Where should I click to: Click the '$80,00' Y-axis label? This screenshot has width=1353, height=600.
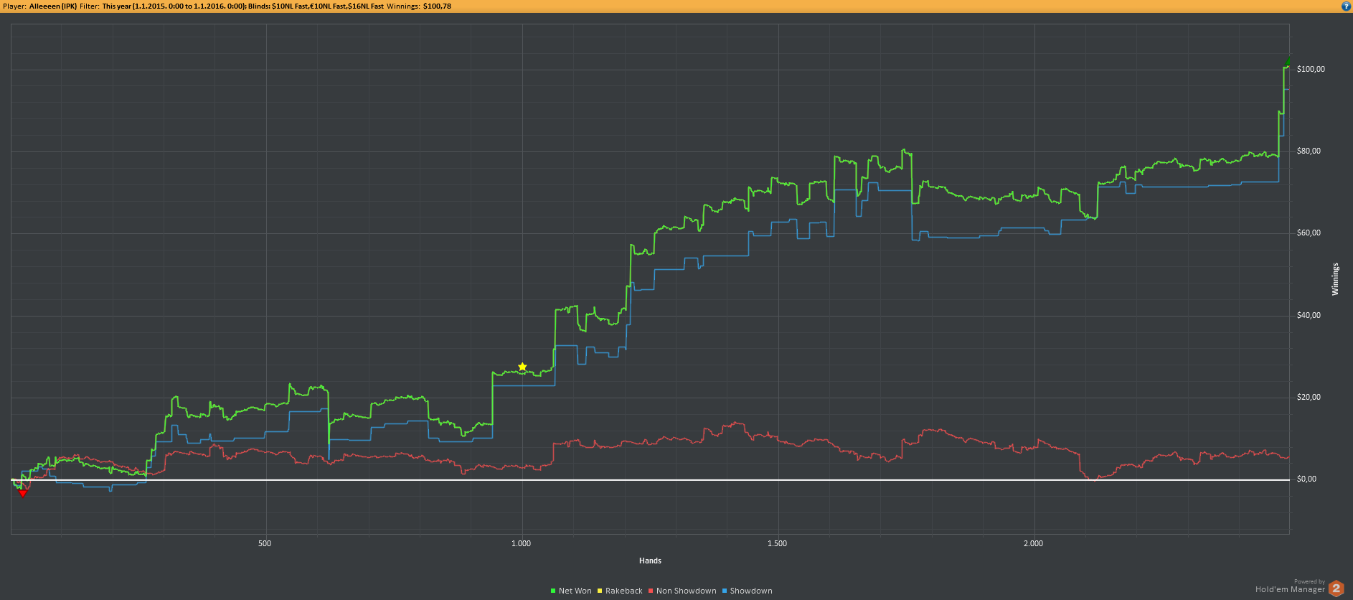[x=1309, y=151]
